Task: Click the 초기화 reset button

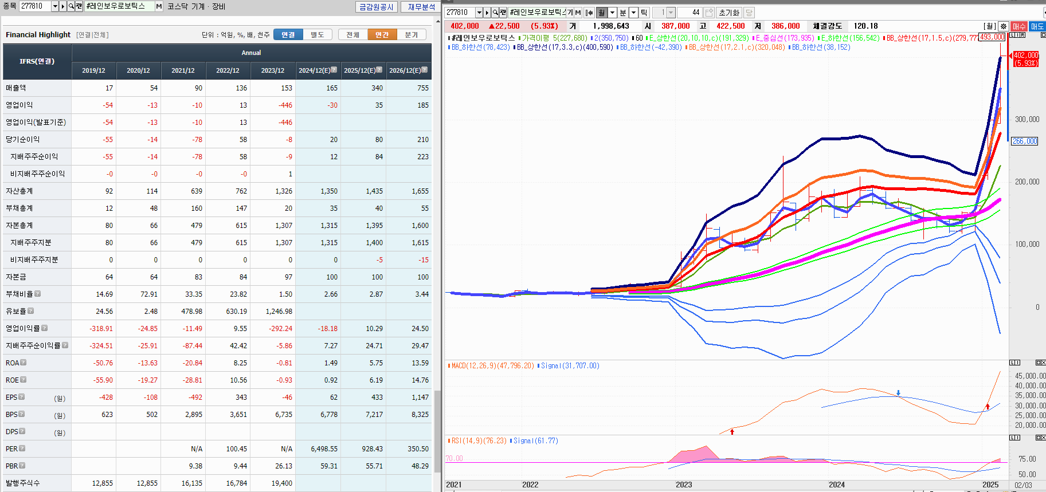Action: (x=729, y=13)
